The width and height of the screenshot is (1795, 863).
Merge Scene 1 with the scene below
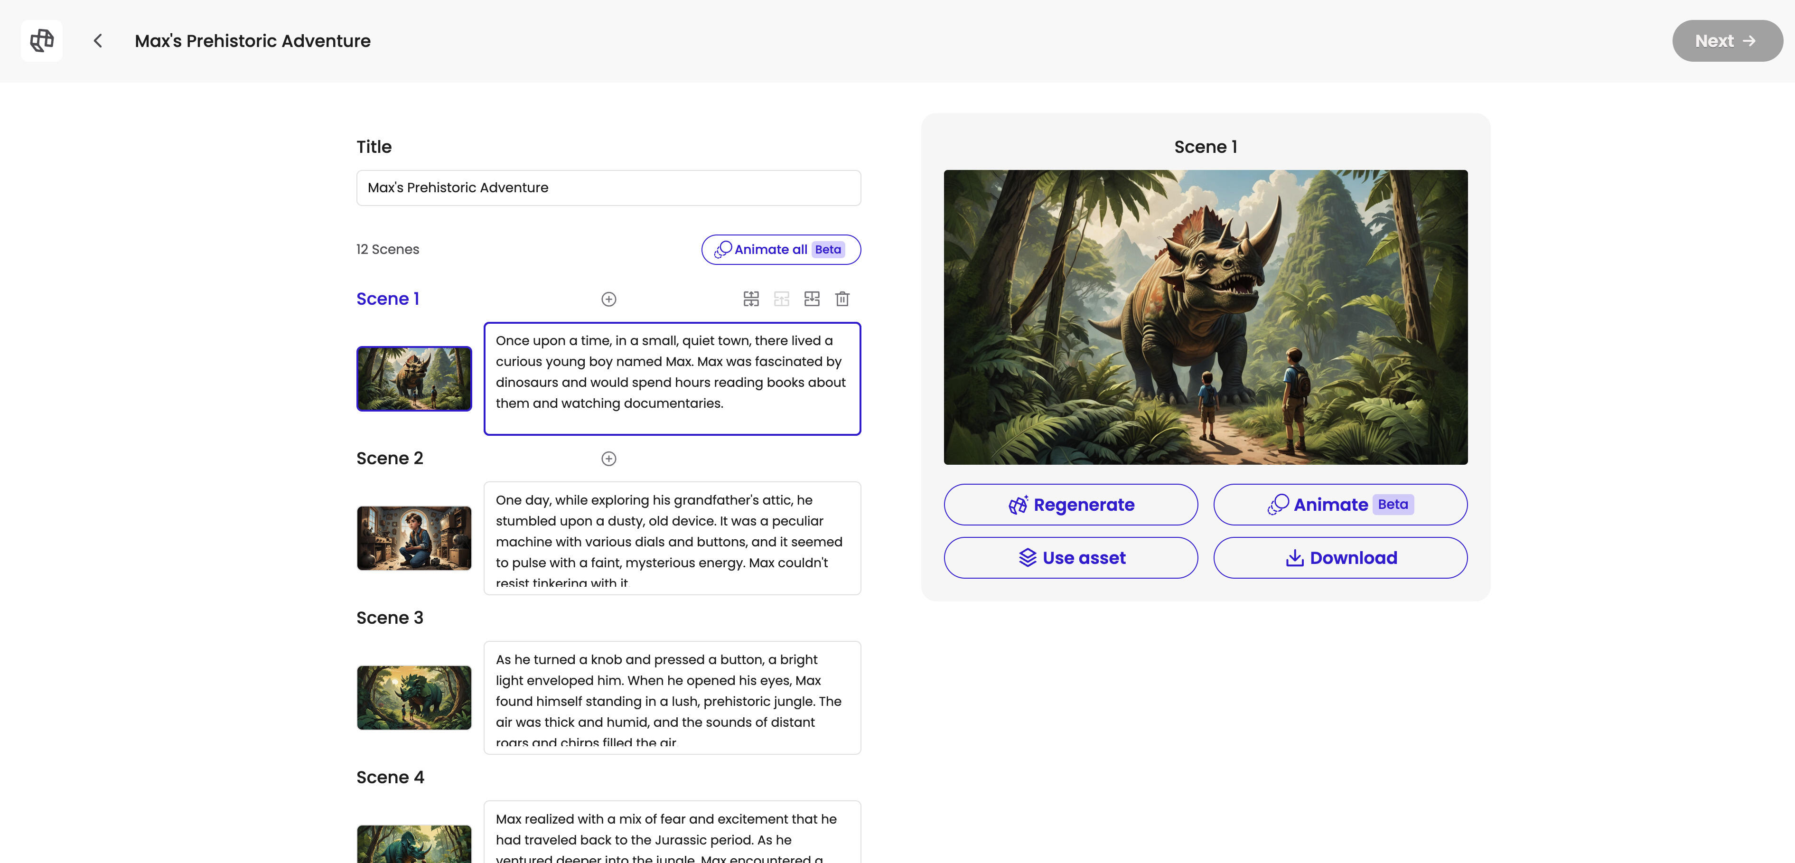(x=812, y=299)
